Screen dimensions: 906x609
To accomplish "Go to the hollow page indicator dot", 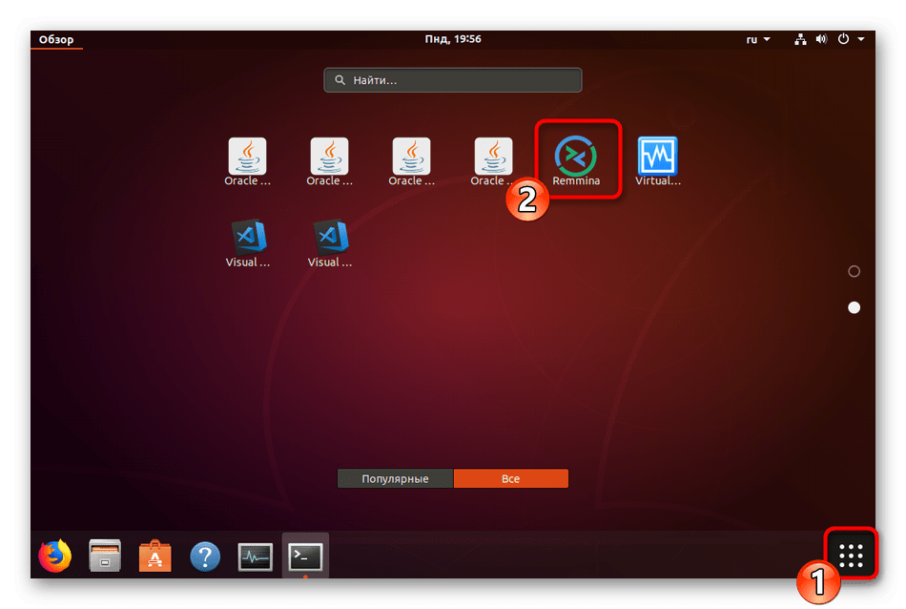I will pyautogui.click(x=854, y=271).
